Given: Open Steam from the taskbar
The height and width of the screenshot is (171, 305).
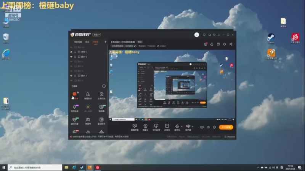Looking at the screenshot, I should pos(82,168).
